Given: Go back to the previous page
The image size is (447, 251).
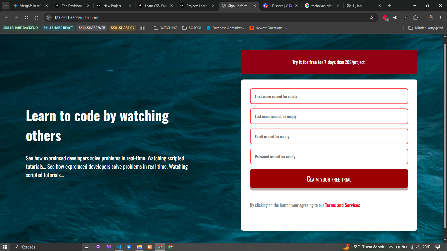Looking at the screenshot, I should click(x=6, y=18).
